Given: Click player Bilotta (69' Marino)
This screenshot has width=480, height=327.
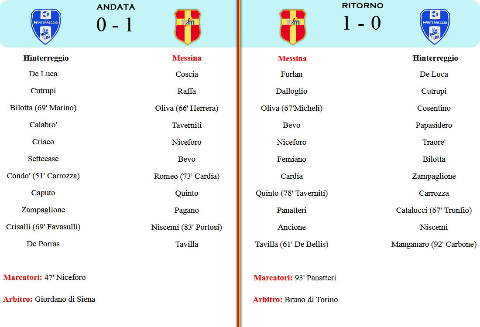Looking at the screenshot, I should coord(43,108).
